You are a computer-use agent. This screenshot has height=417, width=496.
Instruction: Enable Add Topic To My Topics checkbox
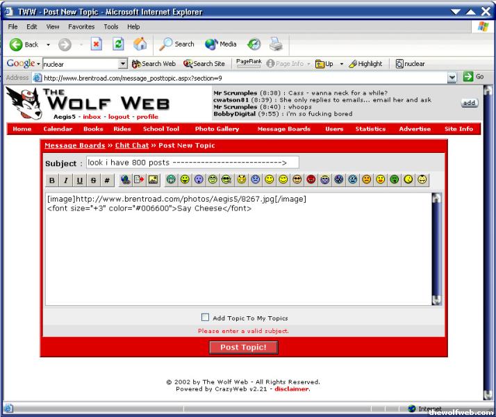coord(205,318)
